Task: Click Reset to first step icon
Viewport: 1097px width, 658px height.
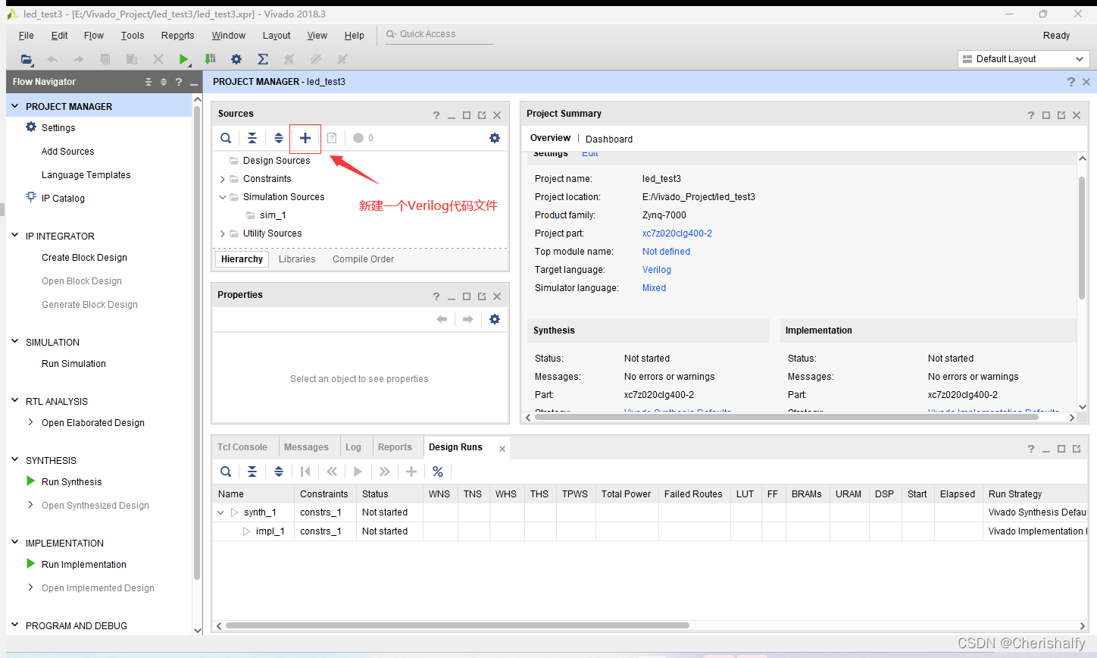Action: pos(305,472)
